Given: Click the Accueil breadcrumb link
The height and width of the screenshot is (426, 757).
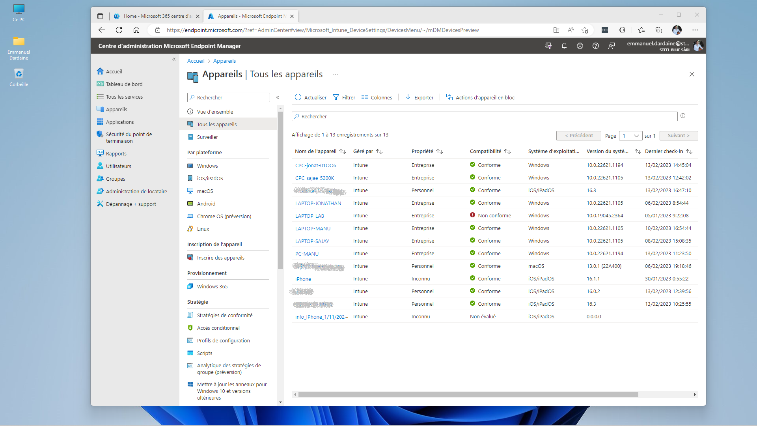Looking at the screenshot, I should coord(196,61).
